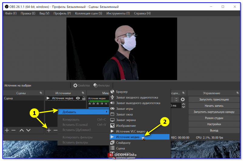Add Захват экрана source
The image size is (243, 161).
[x=139, y=120]
